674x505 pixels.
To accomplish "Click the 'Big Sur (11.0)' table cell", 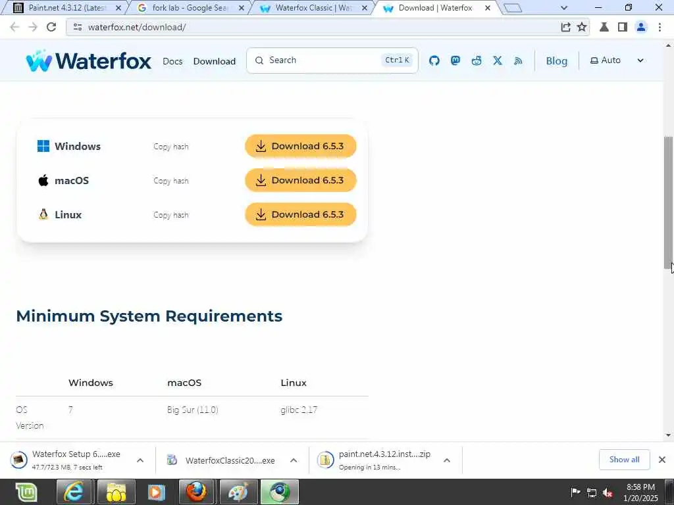I will (193, 410).
